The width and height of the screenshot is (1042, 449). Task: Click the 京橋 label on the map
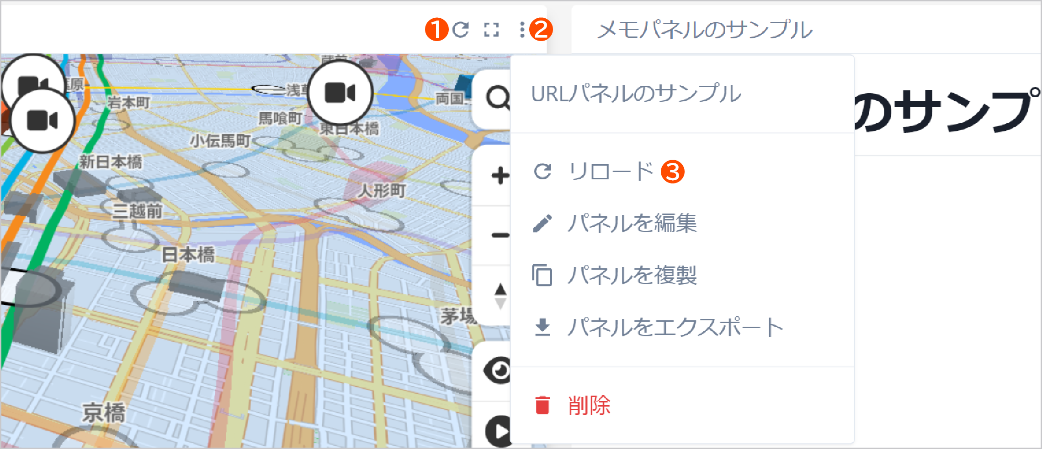pos(104,413)
